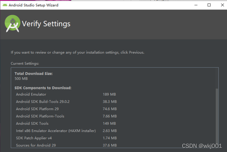Maximize the Setup Wizard window
Viewport: 227px width, 152px height.
(x=209, y=5)
